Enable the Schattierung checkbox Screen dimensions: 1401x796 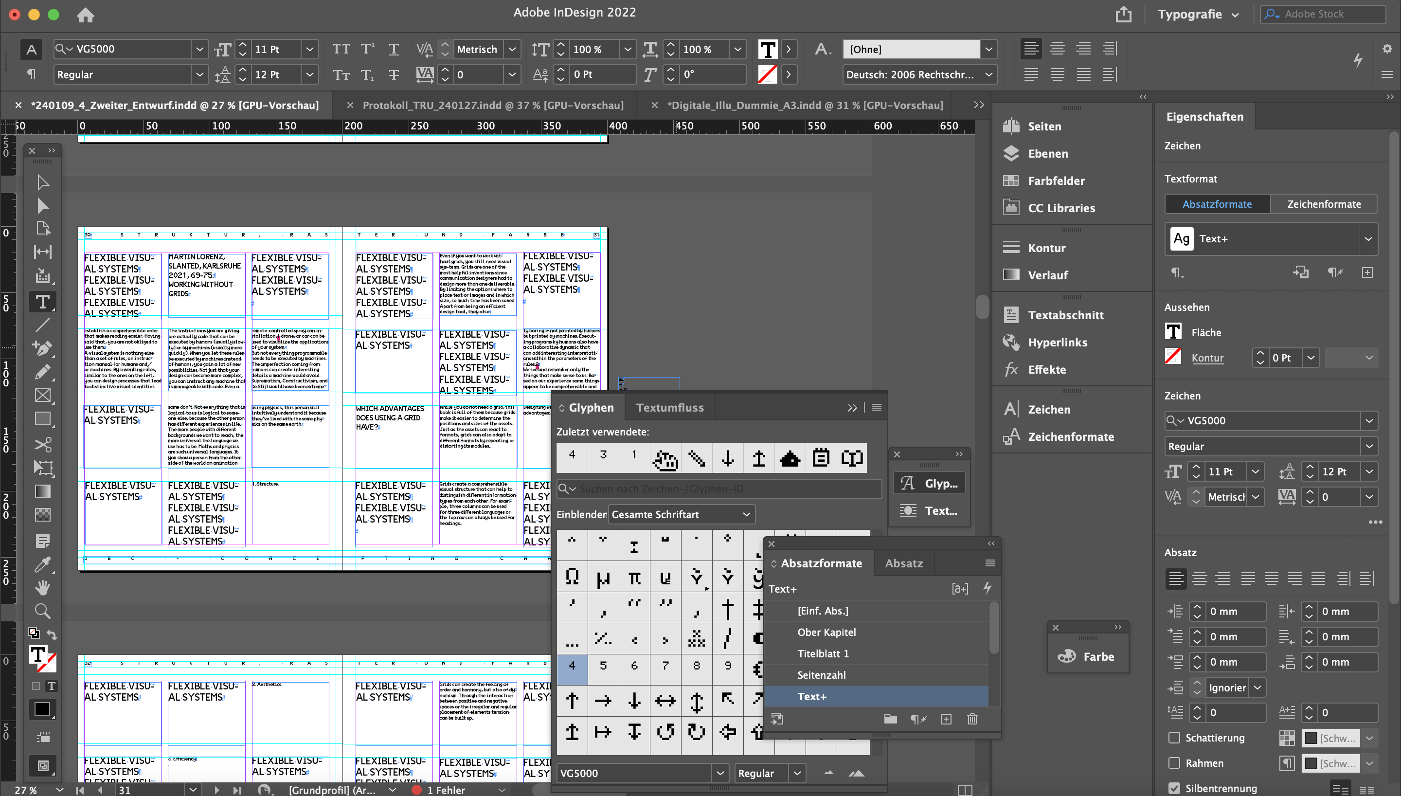click(x=1174, y=738)
